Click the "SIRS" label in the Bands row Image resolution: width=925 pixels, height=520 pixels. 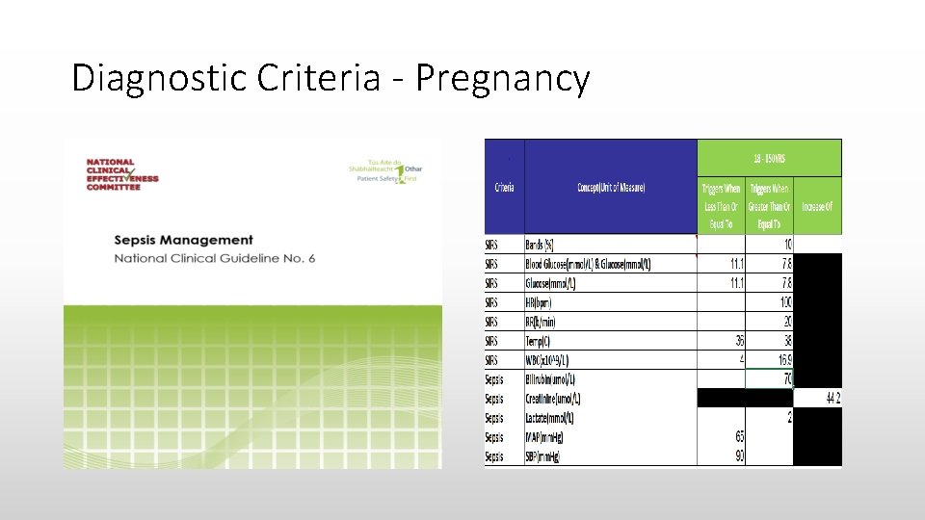click(491, 245)
